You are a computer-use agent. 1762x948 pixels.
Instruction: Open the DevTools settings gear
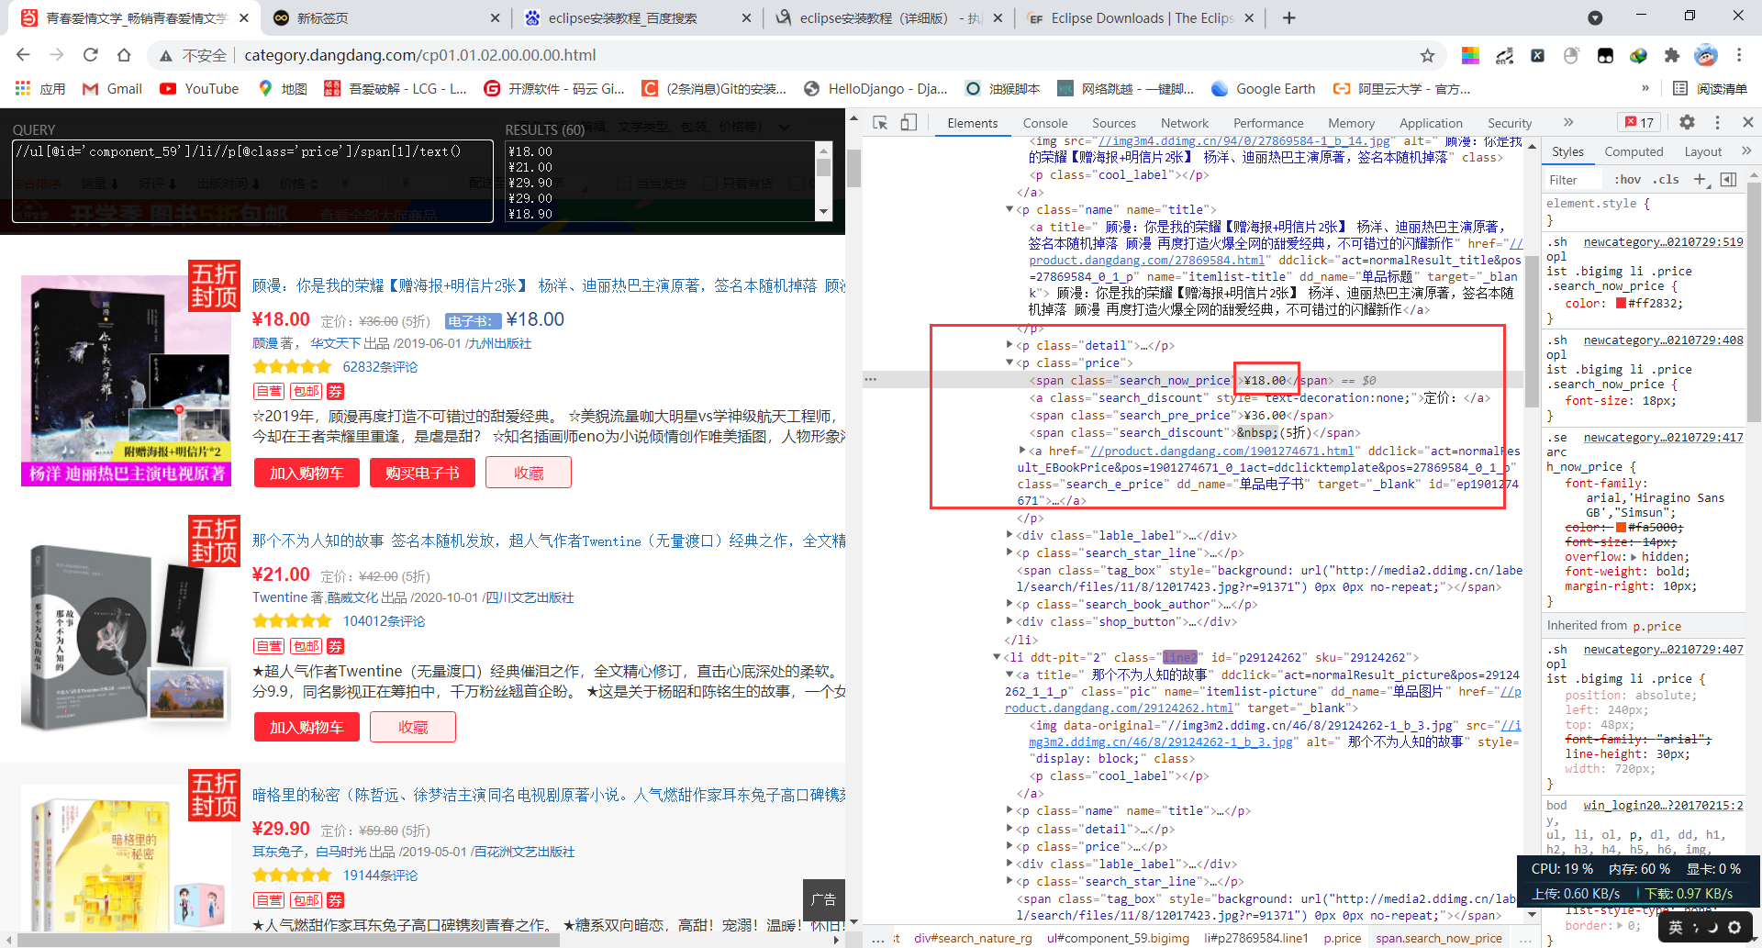point(1687,122)
